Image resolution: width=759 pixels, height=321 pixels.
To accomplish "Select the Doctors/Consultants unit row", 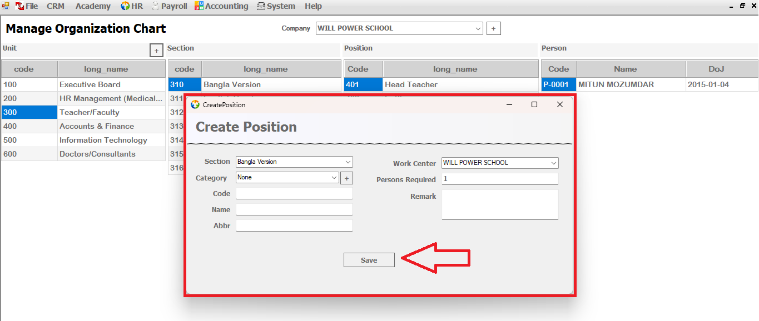I will (x=83, y=154).
